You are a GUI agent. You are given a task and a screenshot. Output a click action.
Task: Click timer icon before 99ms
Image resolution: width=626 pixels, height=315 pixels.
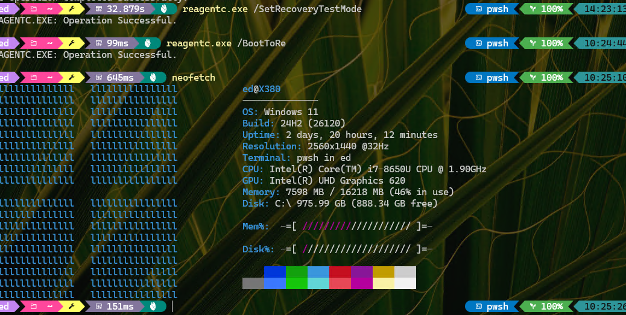coord(99,43)
